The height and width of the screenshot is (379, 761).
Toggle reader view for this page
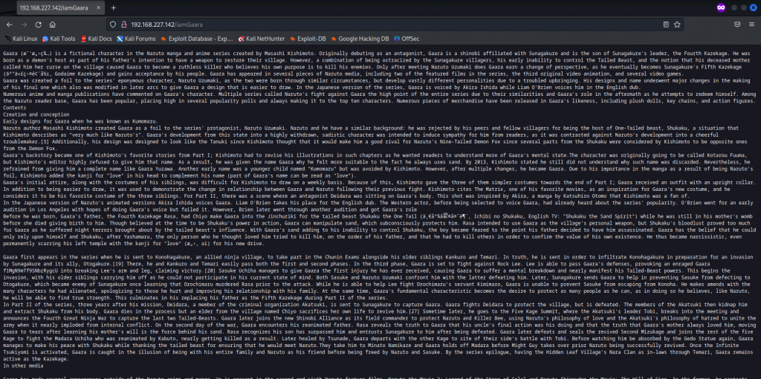(667, 25)
